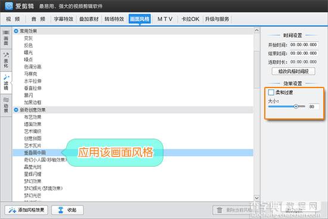Select the 画面风格 tab
This screenshot has width=328, height=219.
click(140, 19)
